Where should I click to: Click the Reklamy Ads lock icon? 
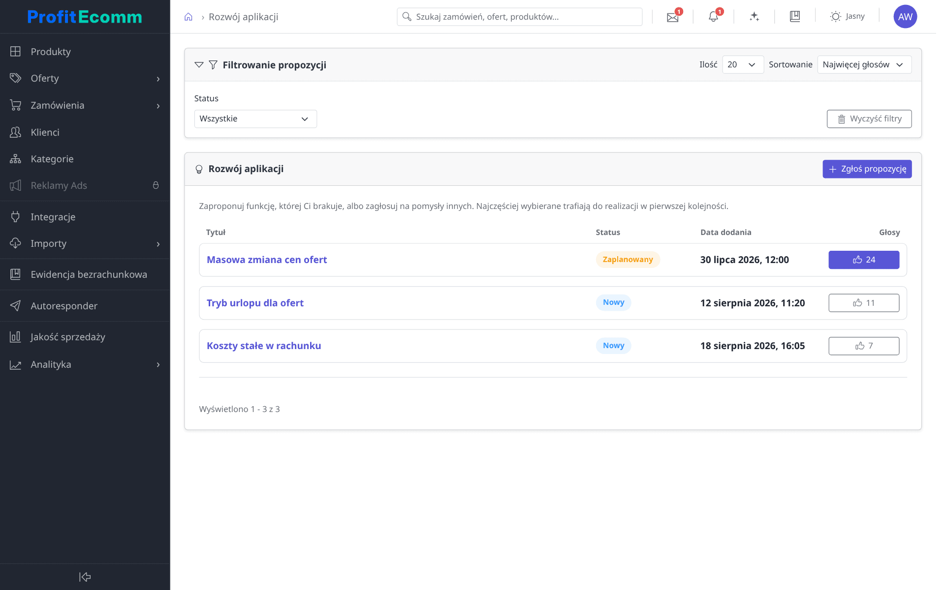156,185
